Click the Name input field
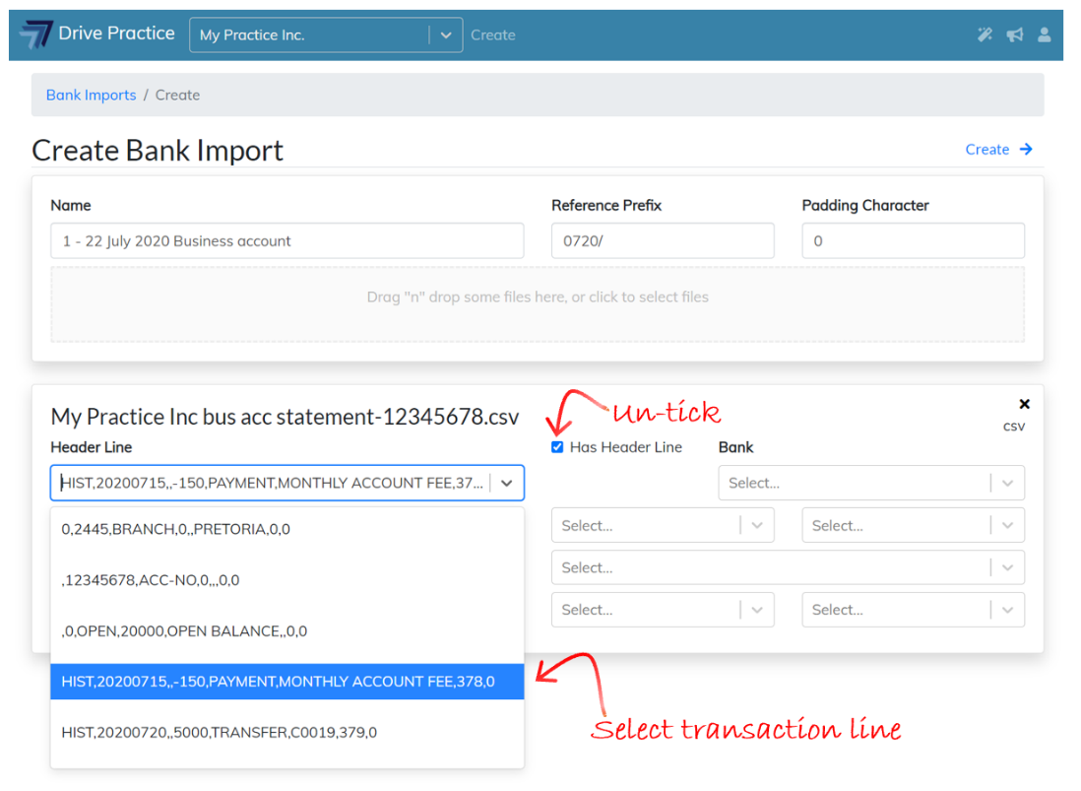Viewport: 1081px width, 791px height. [286, 241]
